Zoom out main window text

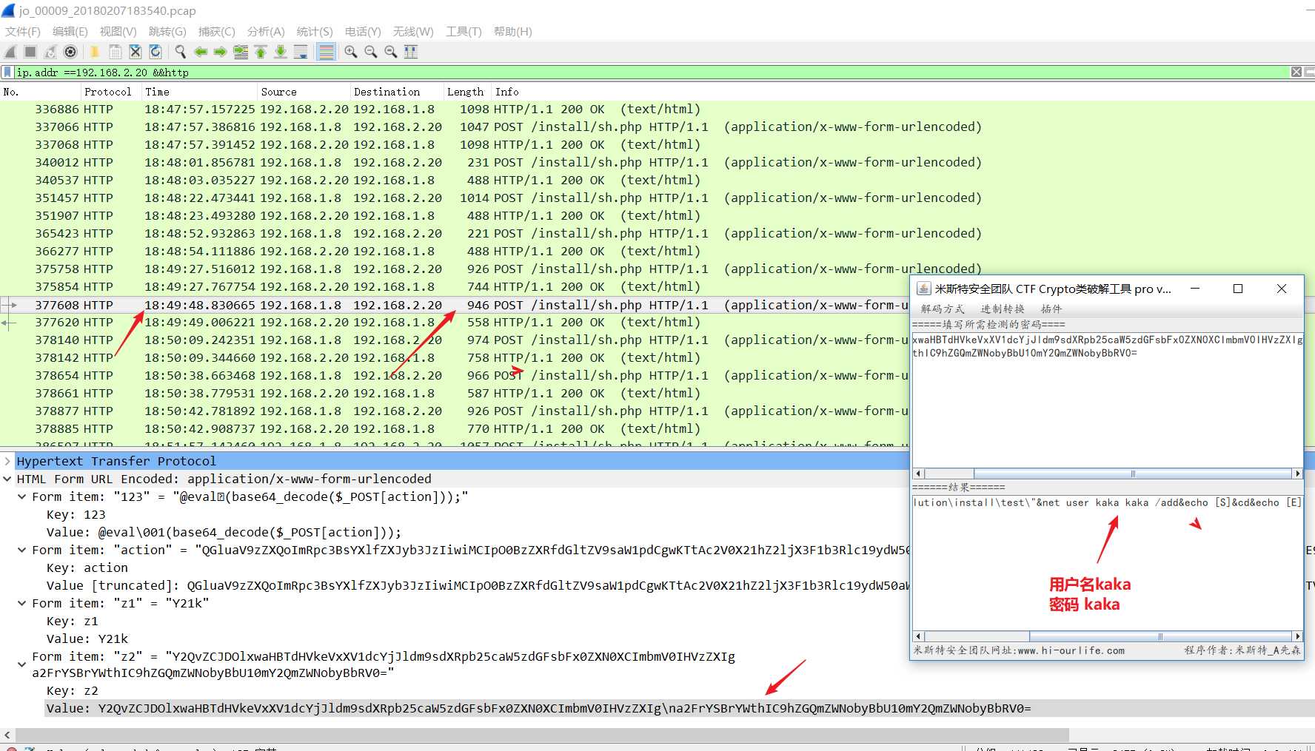pyautogui.click(x=371, y=52)
